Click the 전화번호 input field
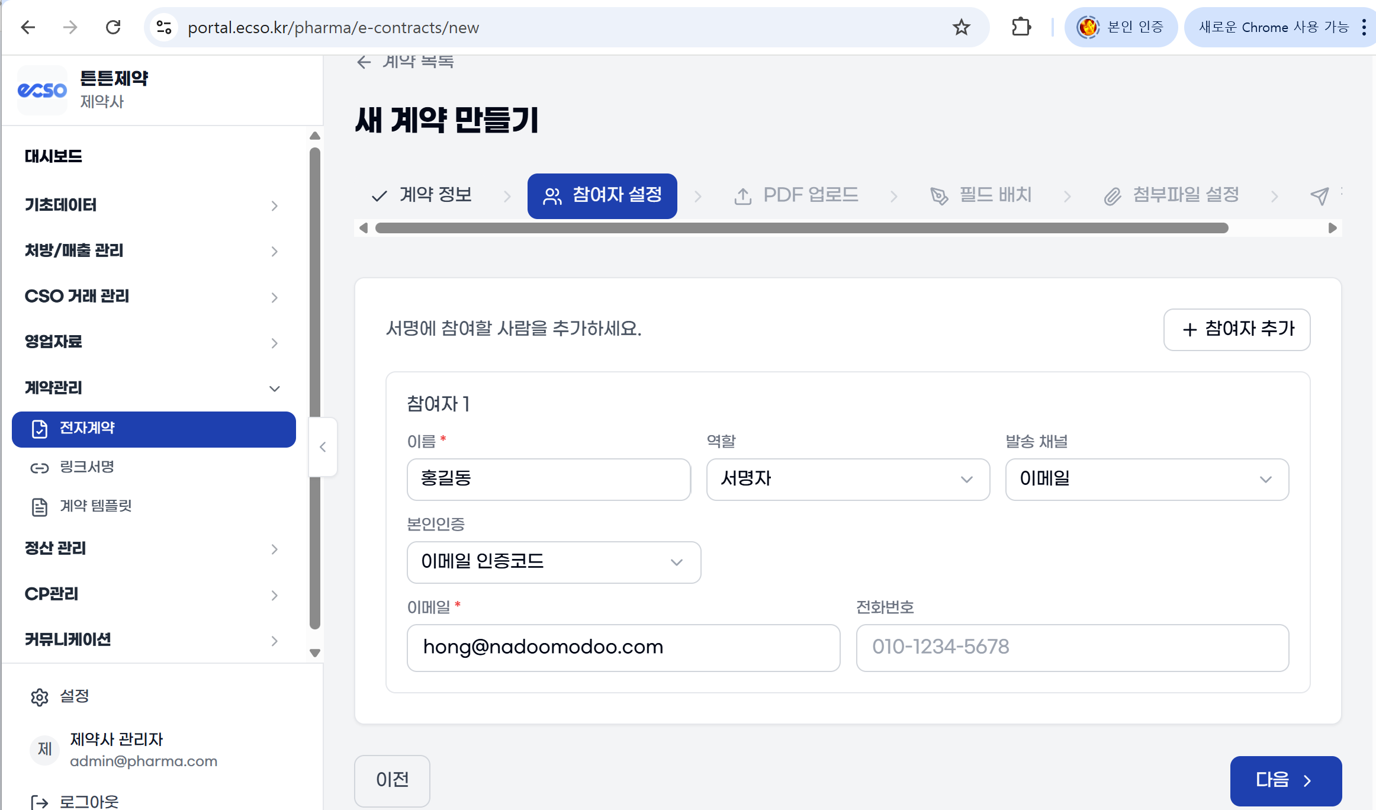Viewport: 1376px width, 810px height. coord(1072,647)
